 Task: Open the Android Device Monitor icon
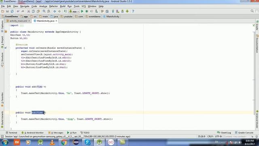(127, 11)
